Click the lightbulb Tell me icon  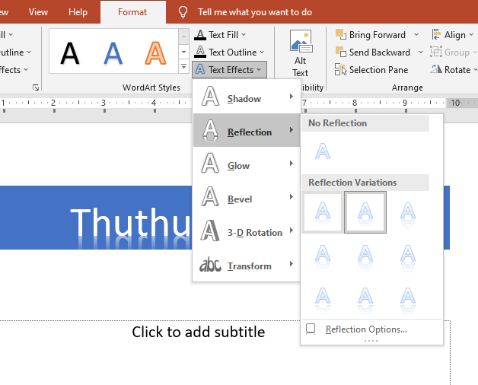pos(183,12)
